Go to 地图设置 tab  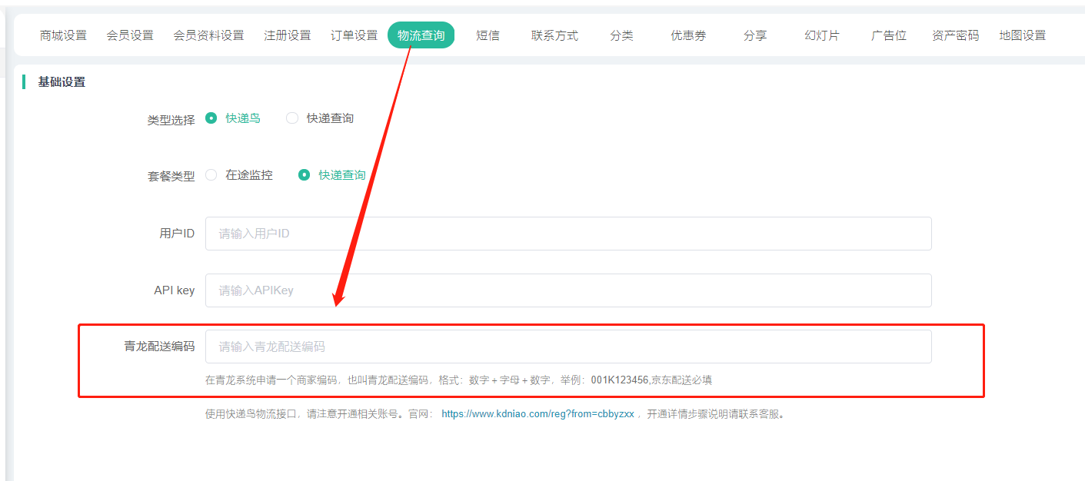tap(1023, 35)
